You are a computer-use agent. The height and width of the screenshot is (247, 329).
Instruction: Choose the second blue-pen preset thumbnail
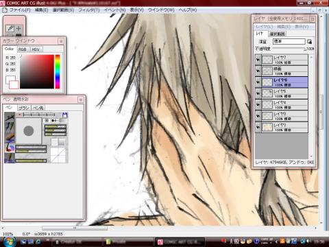(x=10, y=127)
